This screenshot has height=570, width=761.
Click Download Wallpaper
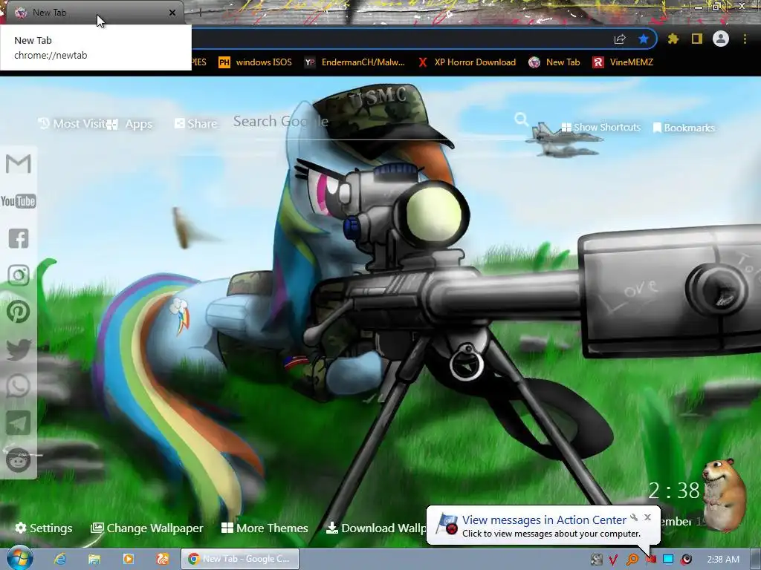(376, 528)
